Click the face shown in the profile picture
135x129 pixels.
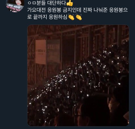point(18,2)
